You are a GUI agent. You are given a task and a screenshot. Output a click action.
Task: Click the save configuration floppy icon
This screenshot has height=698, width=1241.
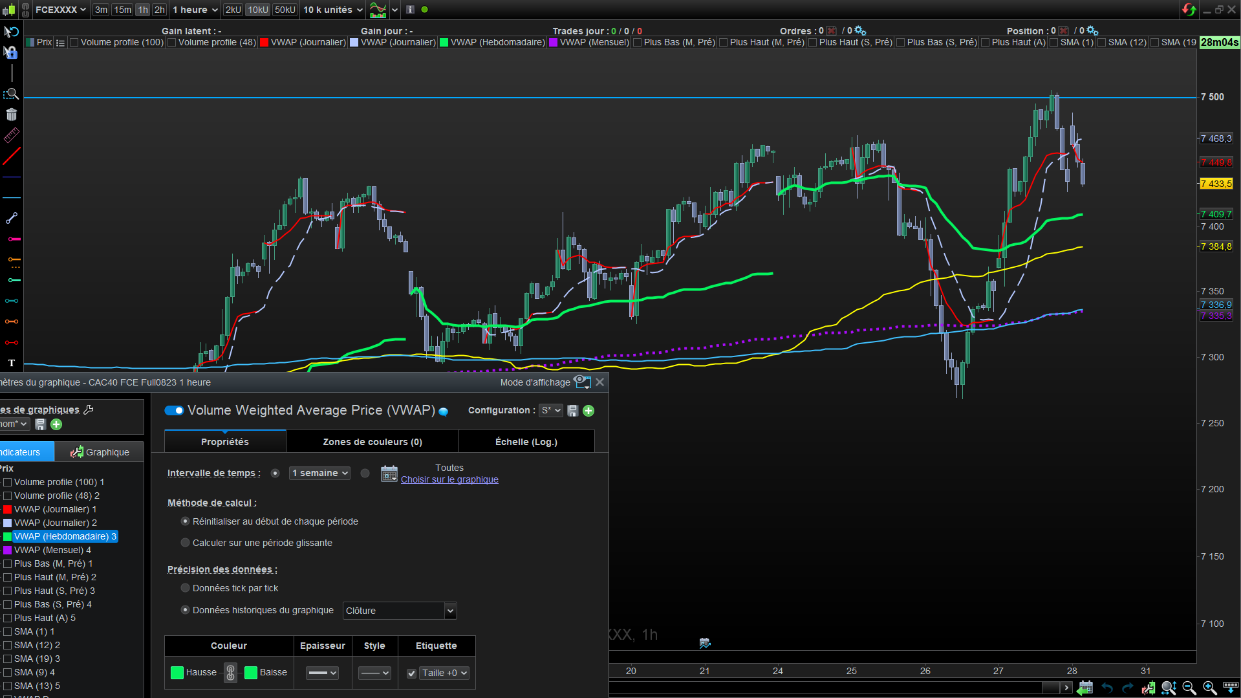572,411
